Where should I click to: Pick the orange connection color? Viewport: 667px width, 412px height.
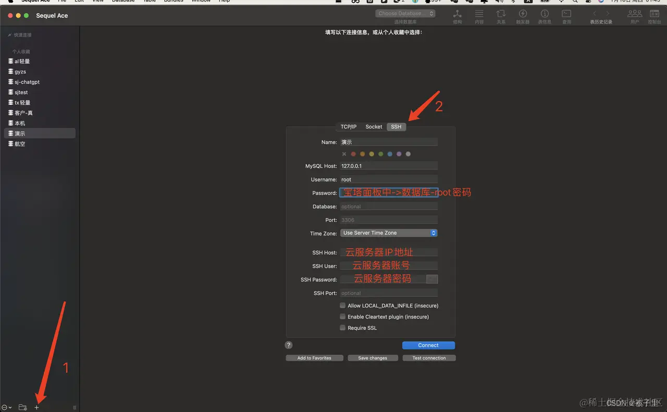pos(363,154)
